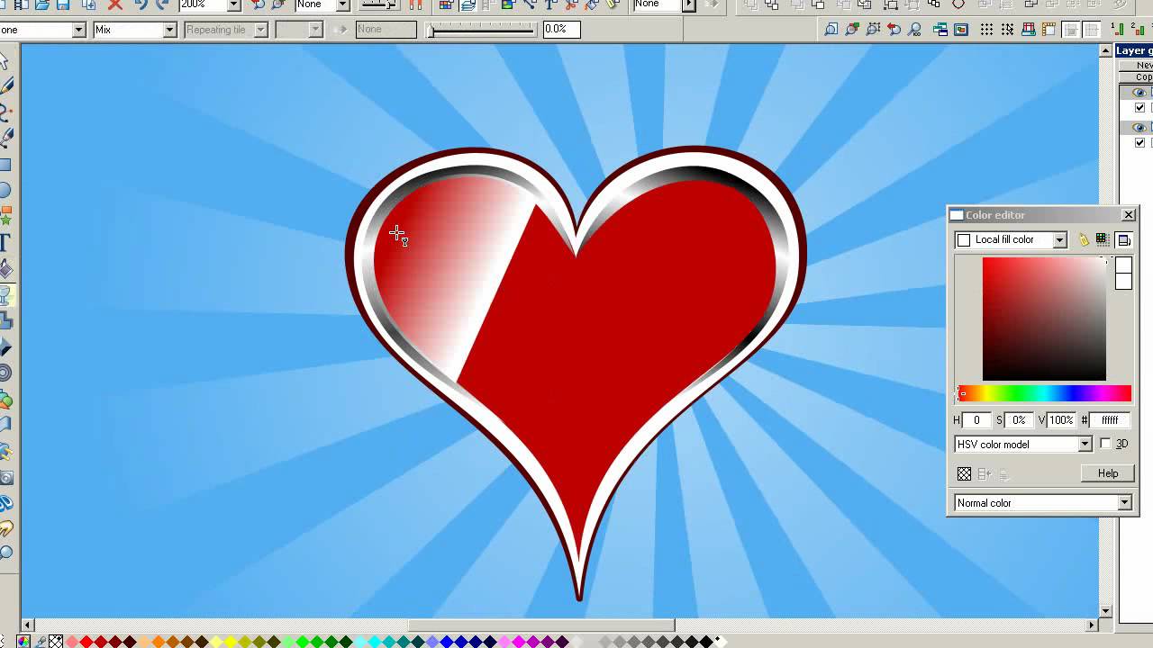Select the Rectangle tool in left toolbar

[x=4, y=165]
